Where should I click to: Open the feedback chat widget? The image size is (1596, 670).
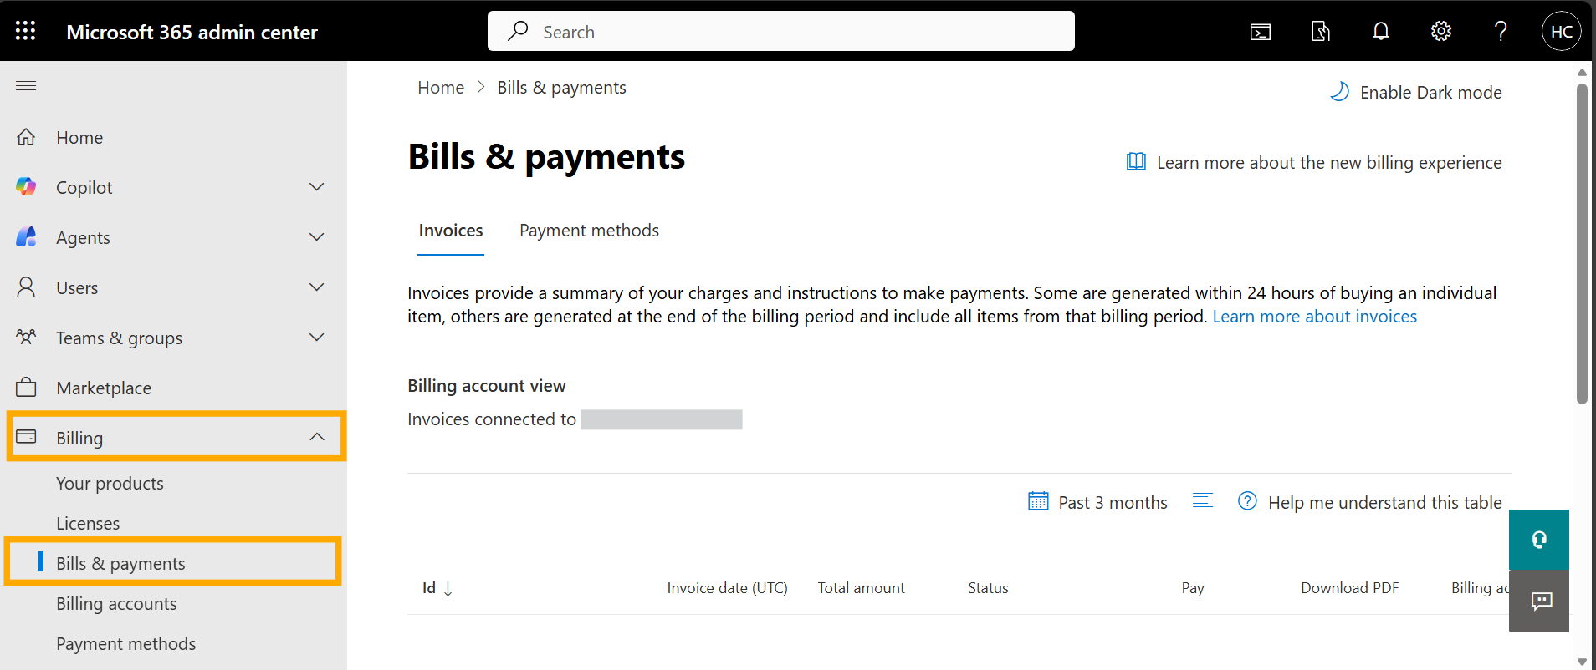[1539, 601]
